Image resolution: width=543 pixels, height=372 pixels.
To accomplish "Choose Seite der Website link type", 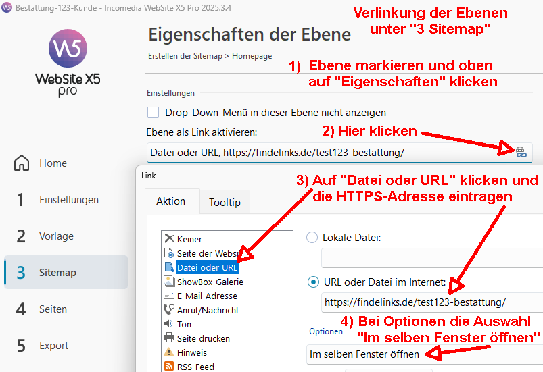I will pos(199,253).
